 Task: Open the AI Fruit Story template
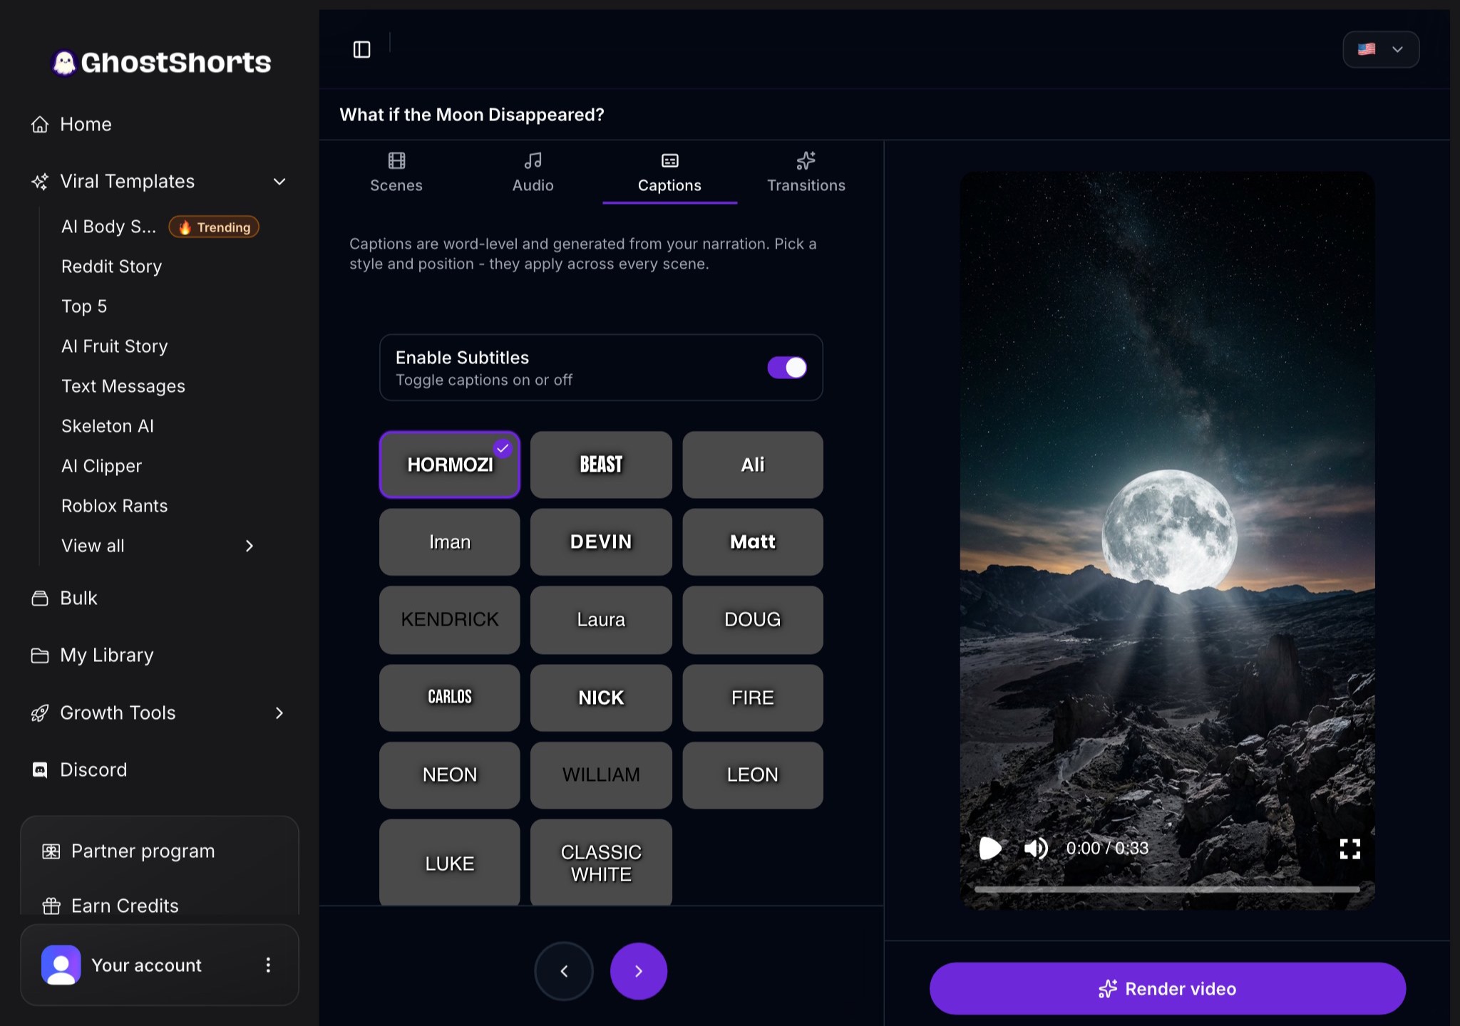coord(115,346)
